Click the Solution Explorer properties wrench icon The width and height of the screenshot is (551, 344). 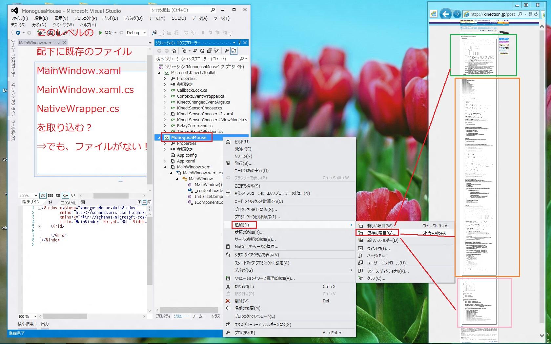coord(227,51)
